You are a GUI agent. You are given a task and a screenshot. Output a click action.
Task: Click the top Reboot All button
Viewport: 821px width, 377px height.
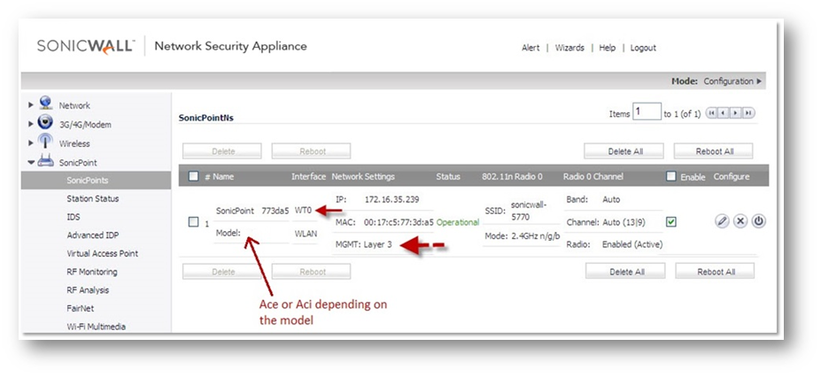click(x=714, y=151)
